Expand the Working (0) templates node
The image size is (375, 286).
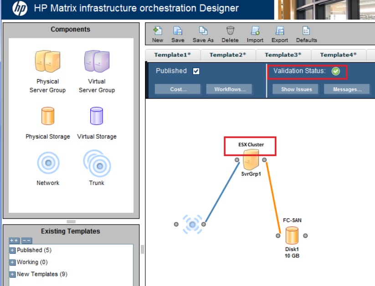click(x=12, y=262)
